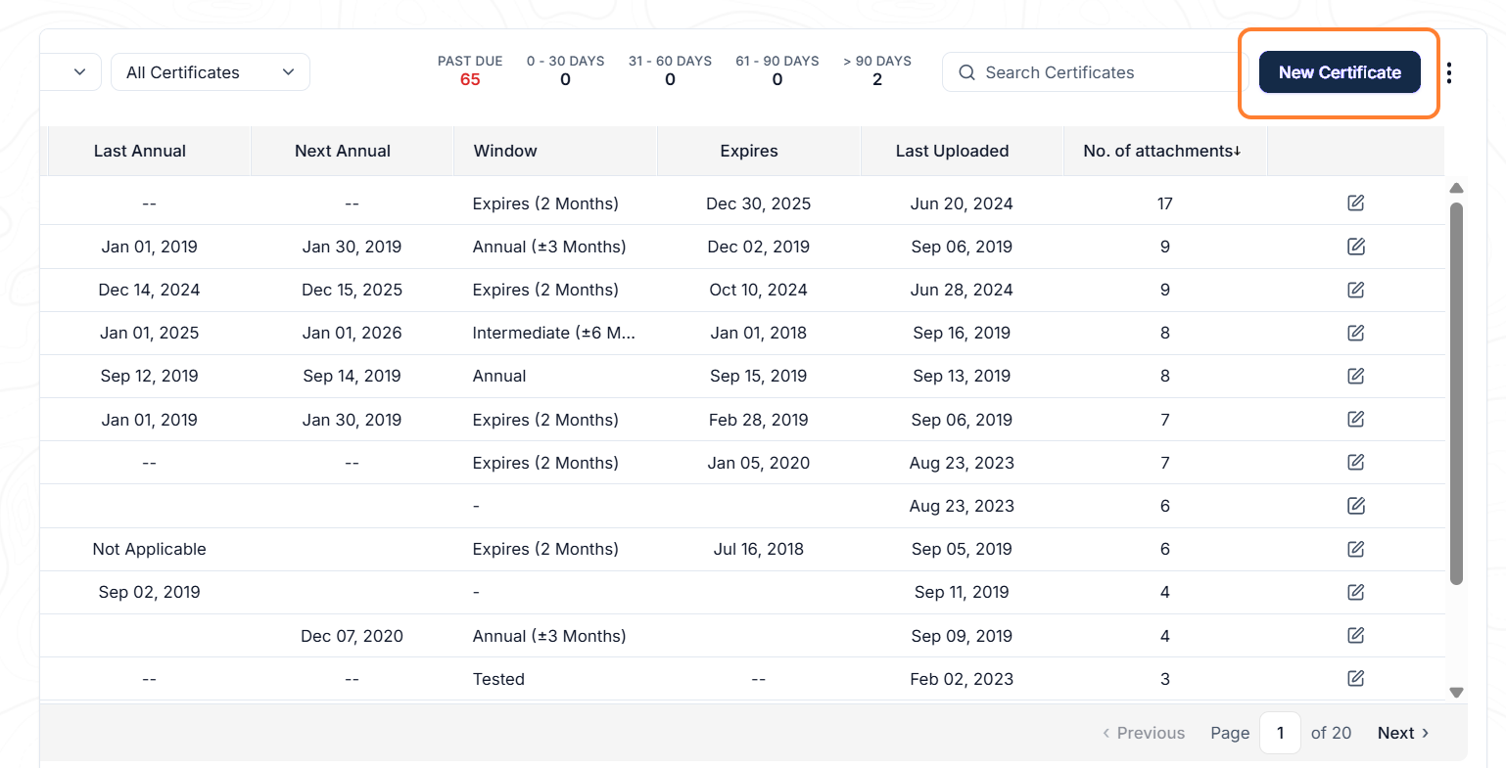Edit the row expiring Feb 28, 2019
Screen dimensions: 1506x768
(1355, 419)
